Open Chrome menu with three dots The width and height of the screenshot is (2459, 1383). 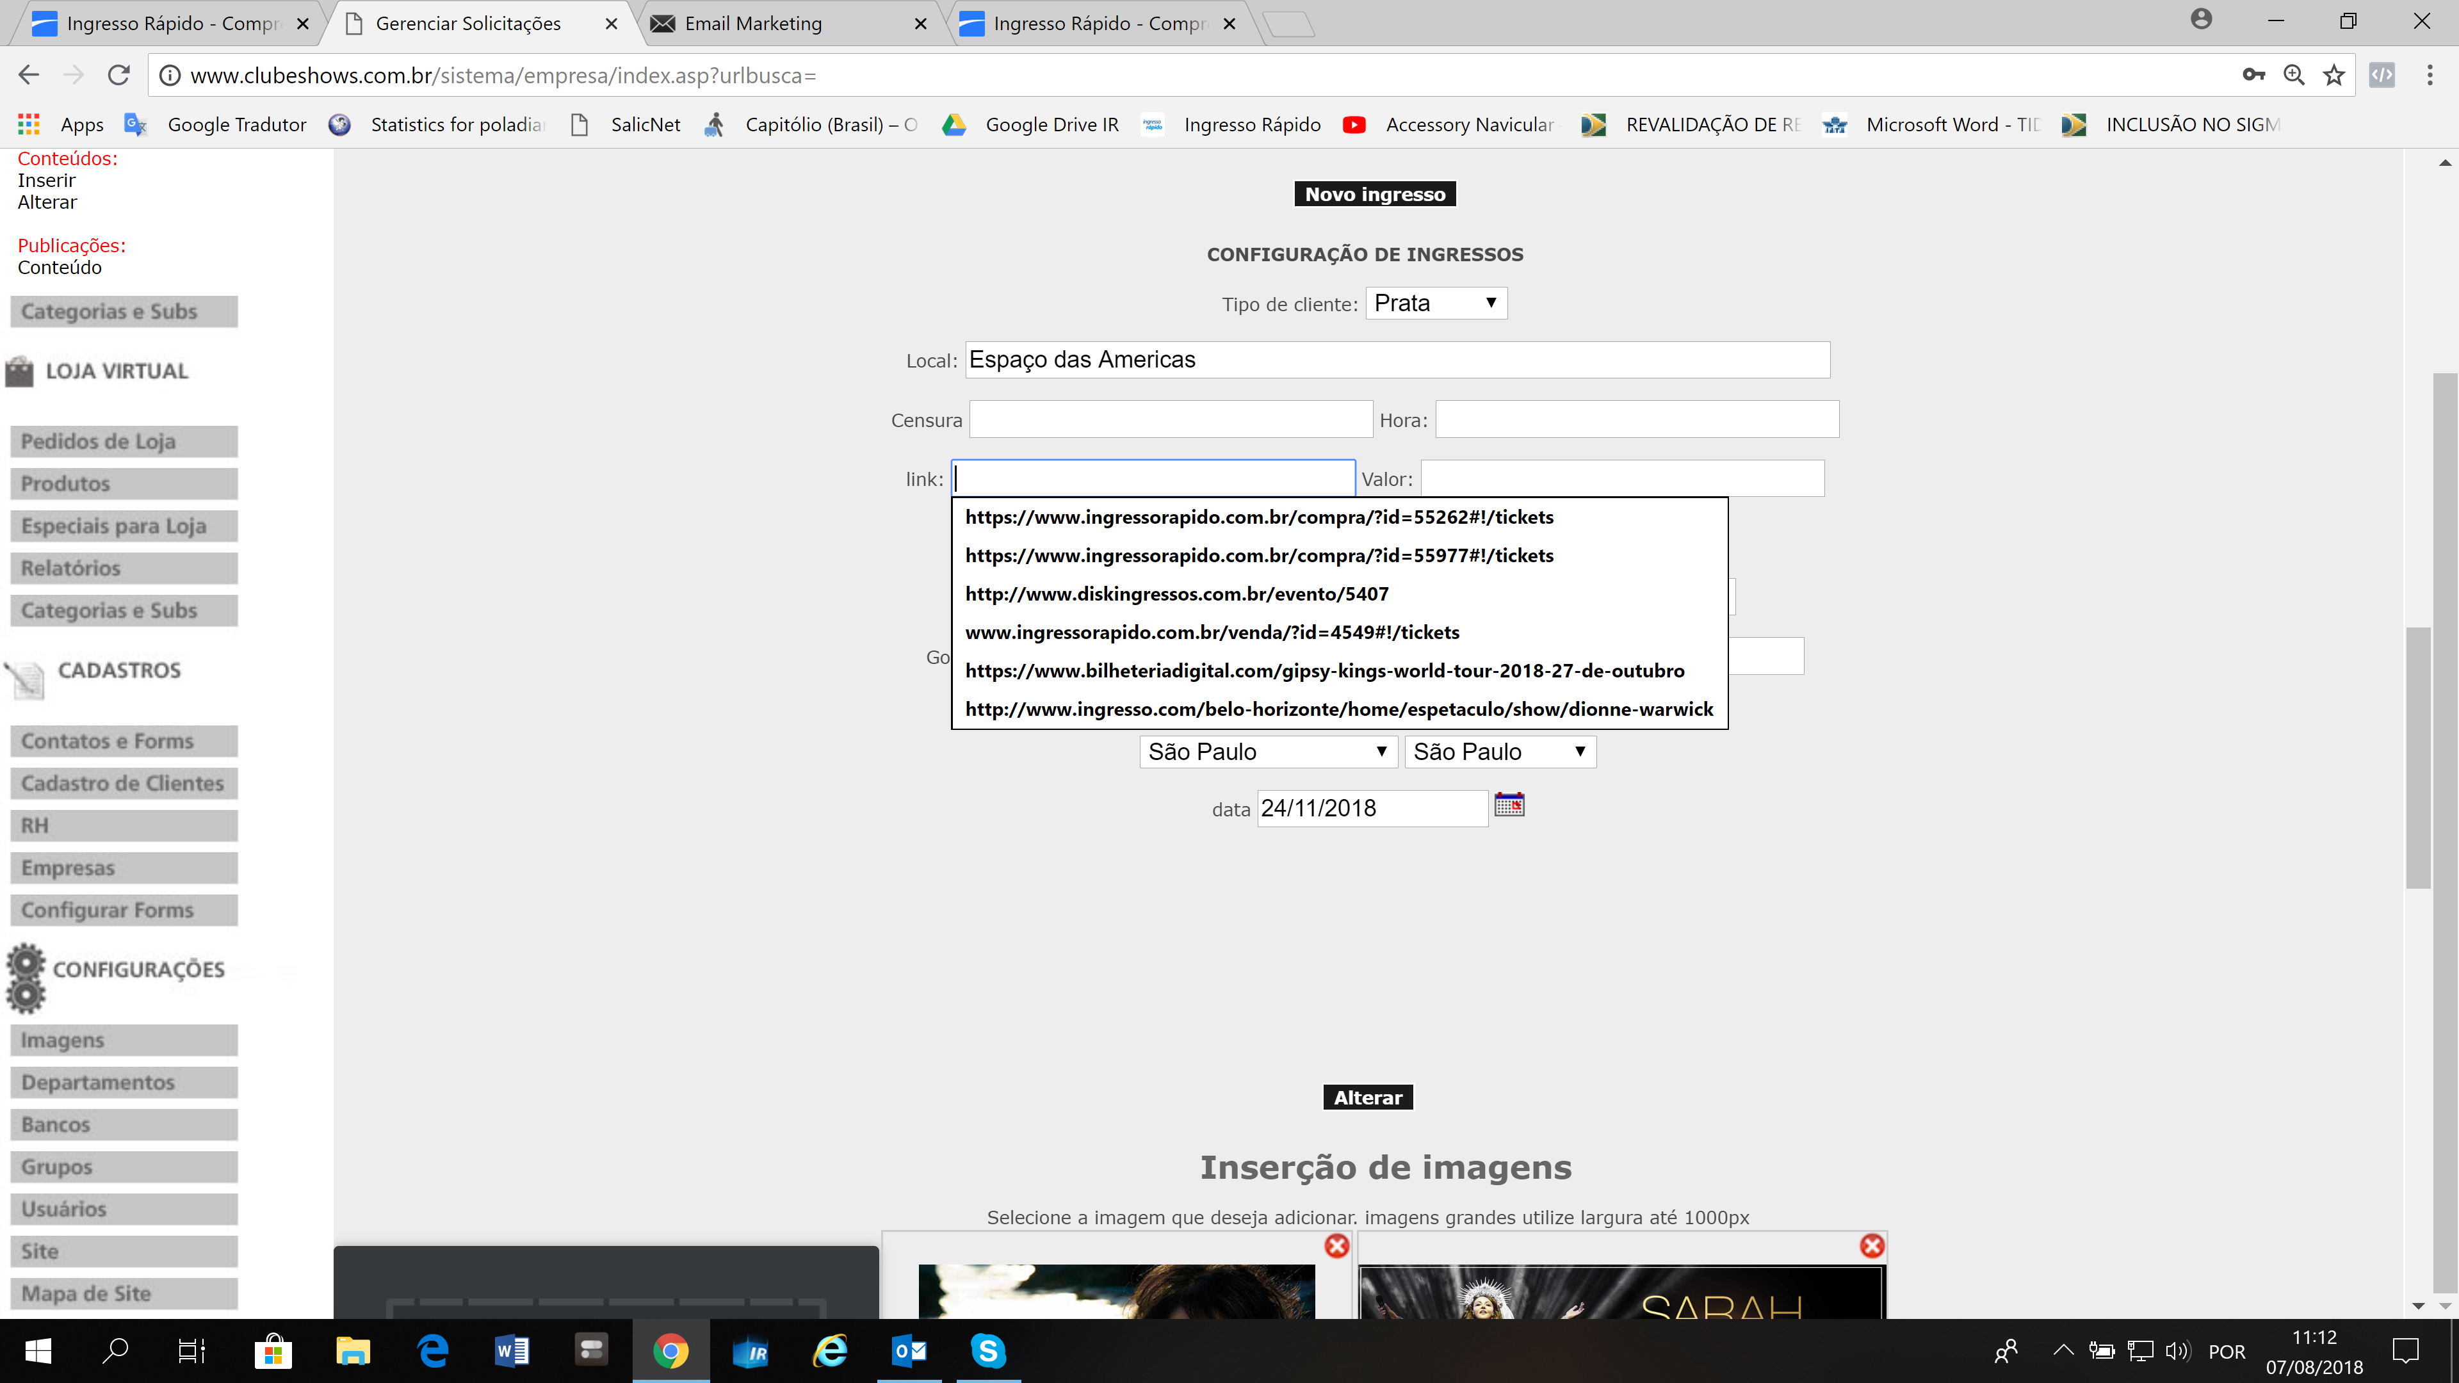pyautogui.click(x=2430, y=76)
